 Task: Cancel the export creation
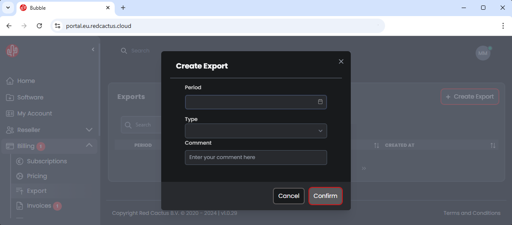pyautogui.click(x=289, y=196)
